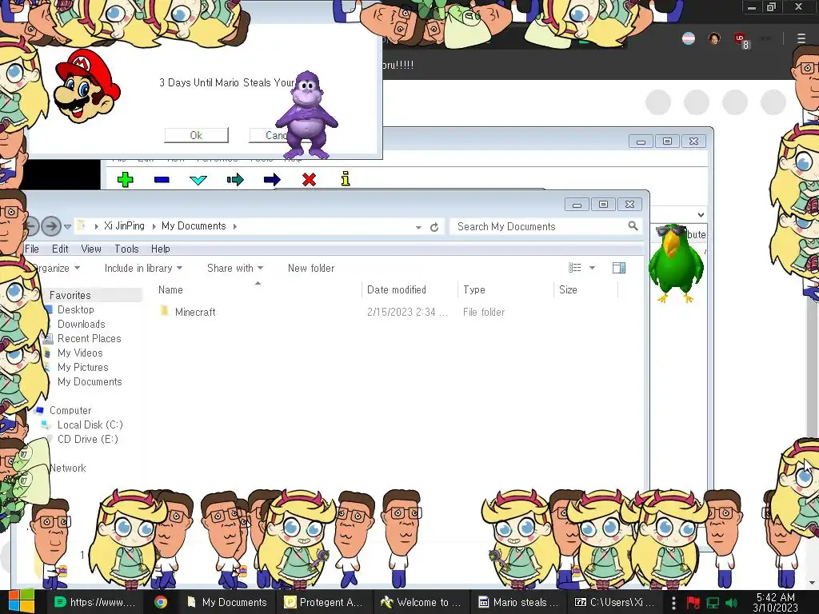Click the cyan checkmark Test icon
This screenshot has width=819, height=614.
click(x=198, y=180)
